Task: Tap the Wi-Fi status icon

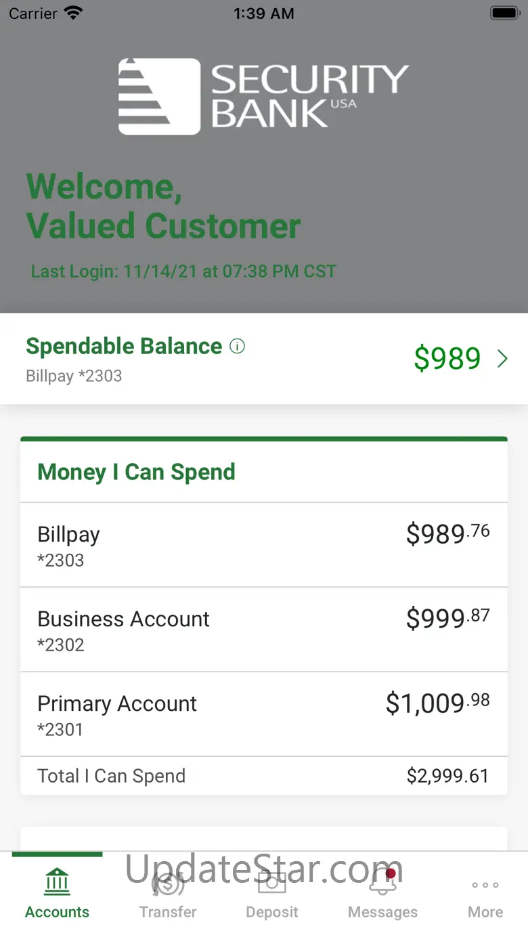Action: click(x=72, y=14)
